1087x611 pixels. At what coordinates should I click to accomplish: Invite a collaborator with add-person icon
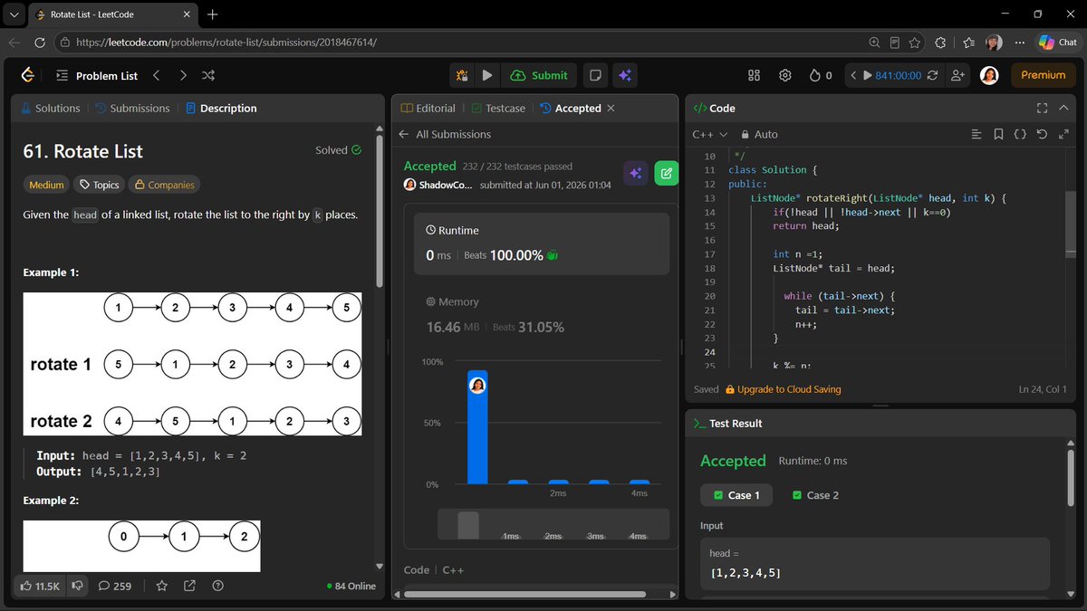(x=958, y=75)
